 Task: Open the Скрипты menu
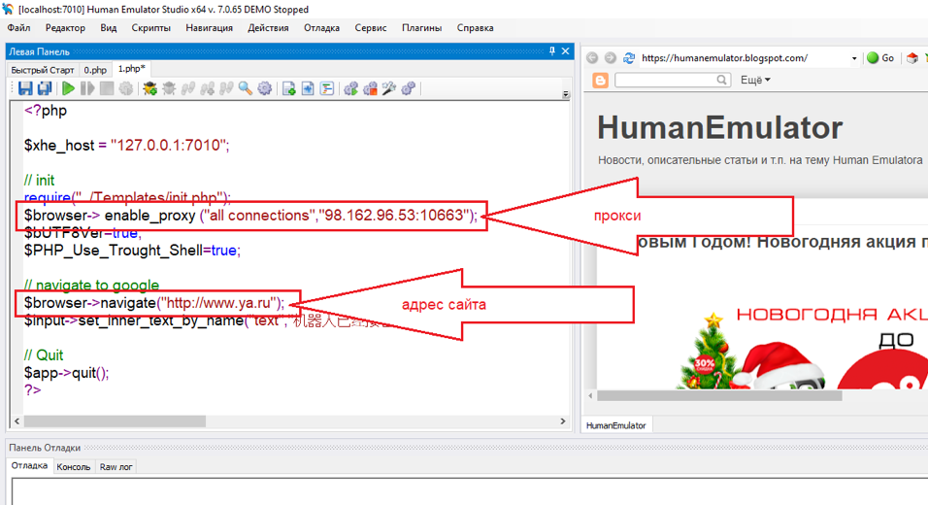[150, 28]
